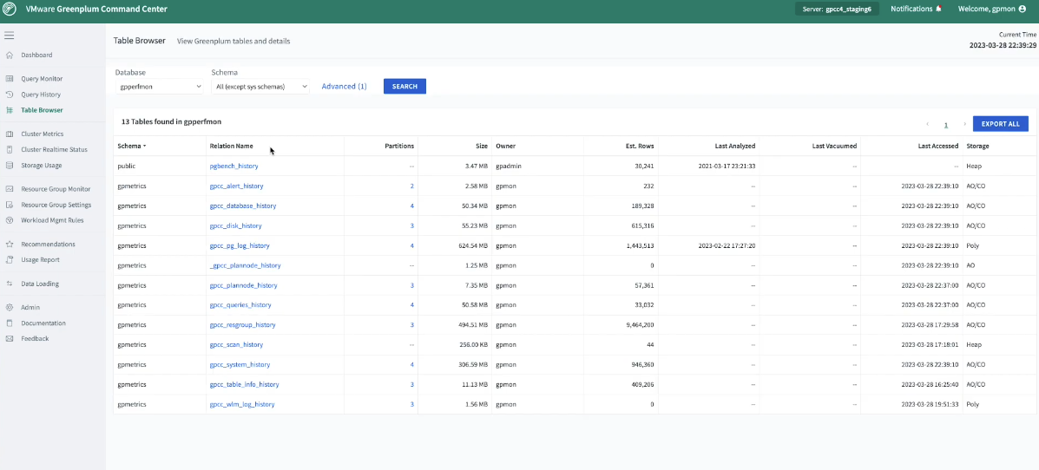The image size is (1039, 470).
Task: Open Advanced (1) filter options
Action: click(344, 87)
